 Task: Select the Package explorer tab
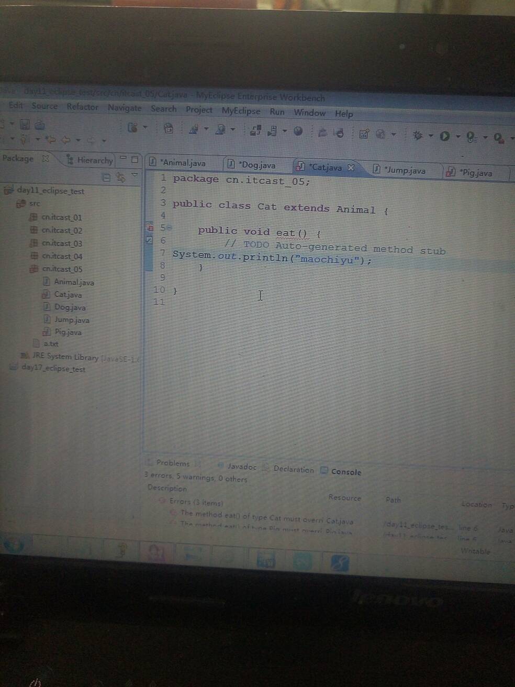click(x=18, y=158)
